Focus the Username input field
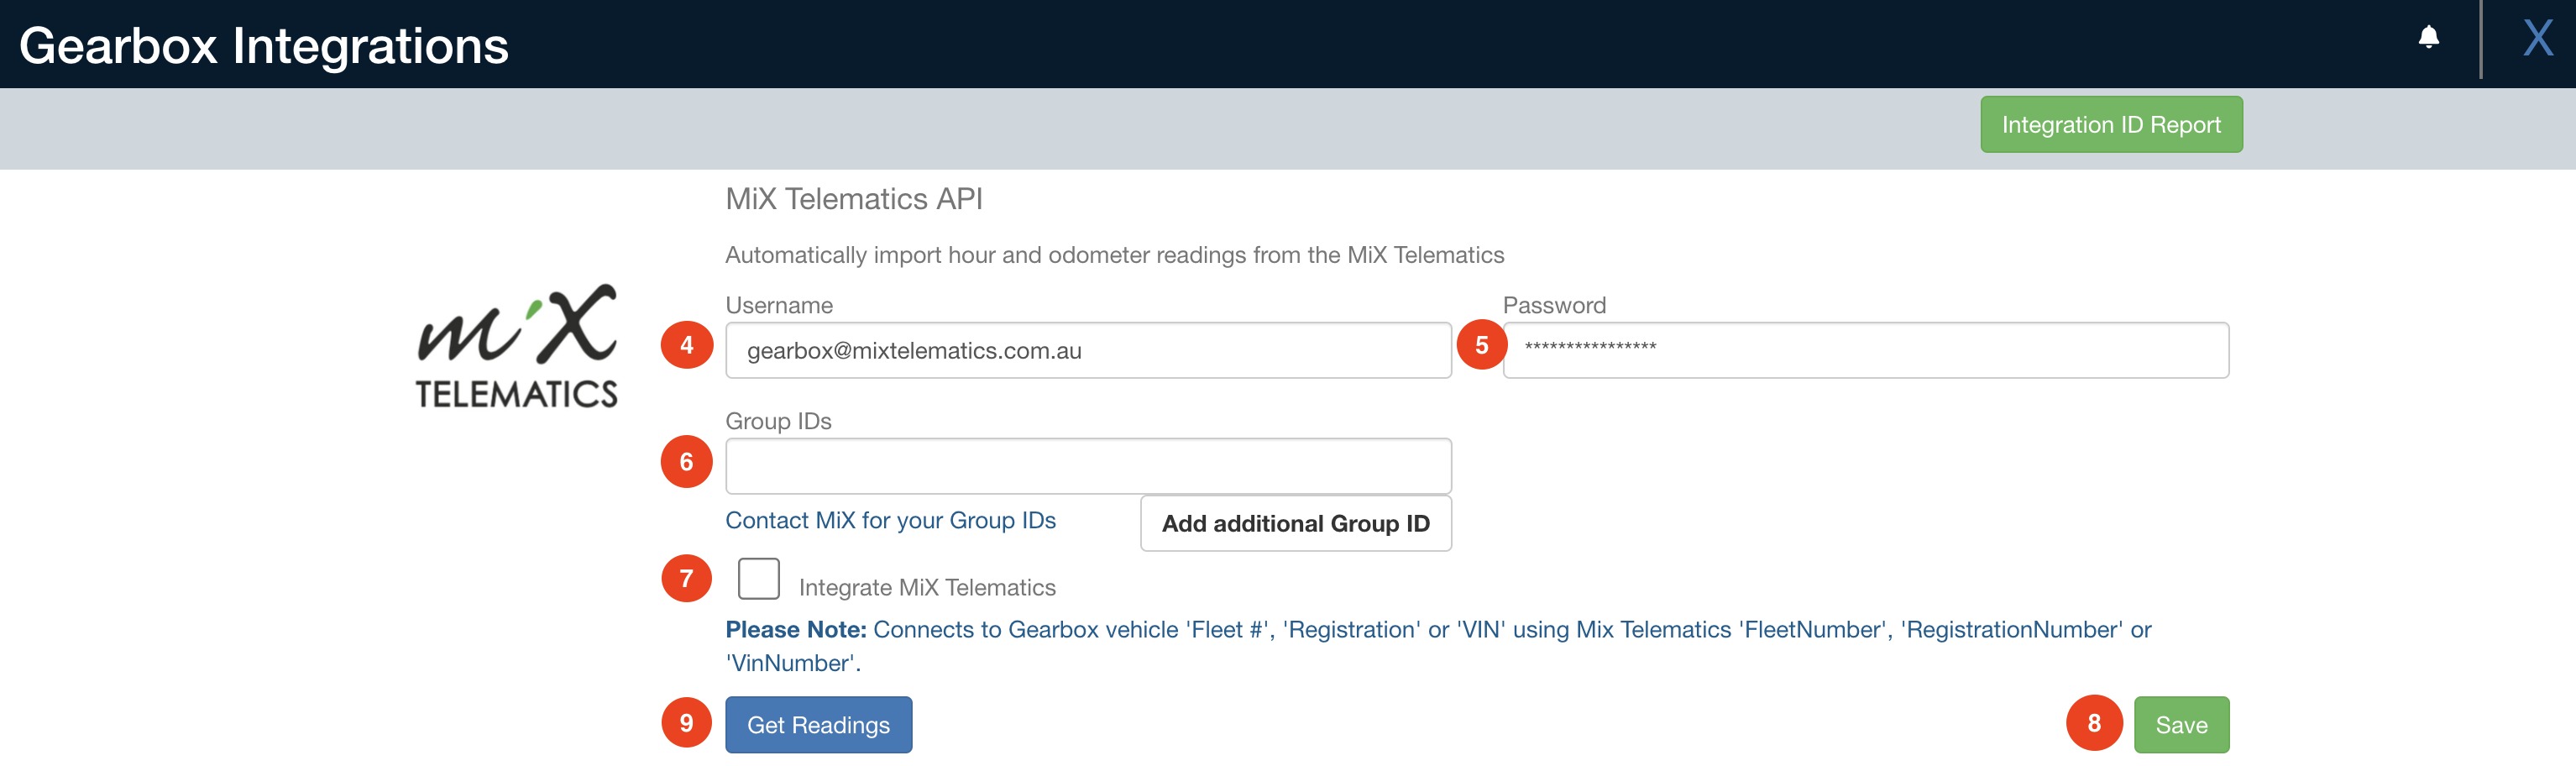The height and width of the screenshot is (766, 2576). (1087, 351)
